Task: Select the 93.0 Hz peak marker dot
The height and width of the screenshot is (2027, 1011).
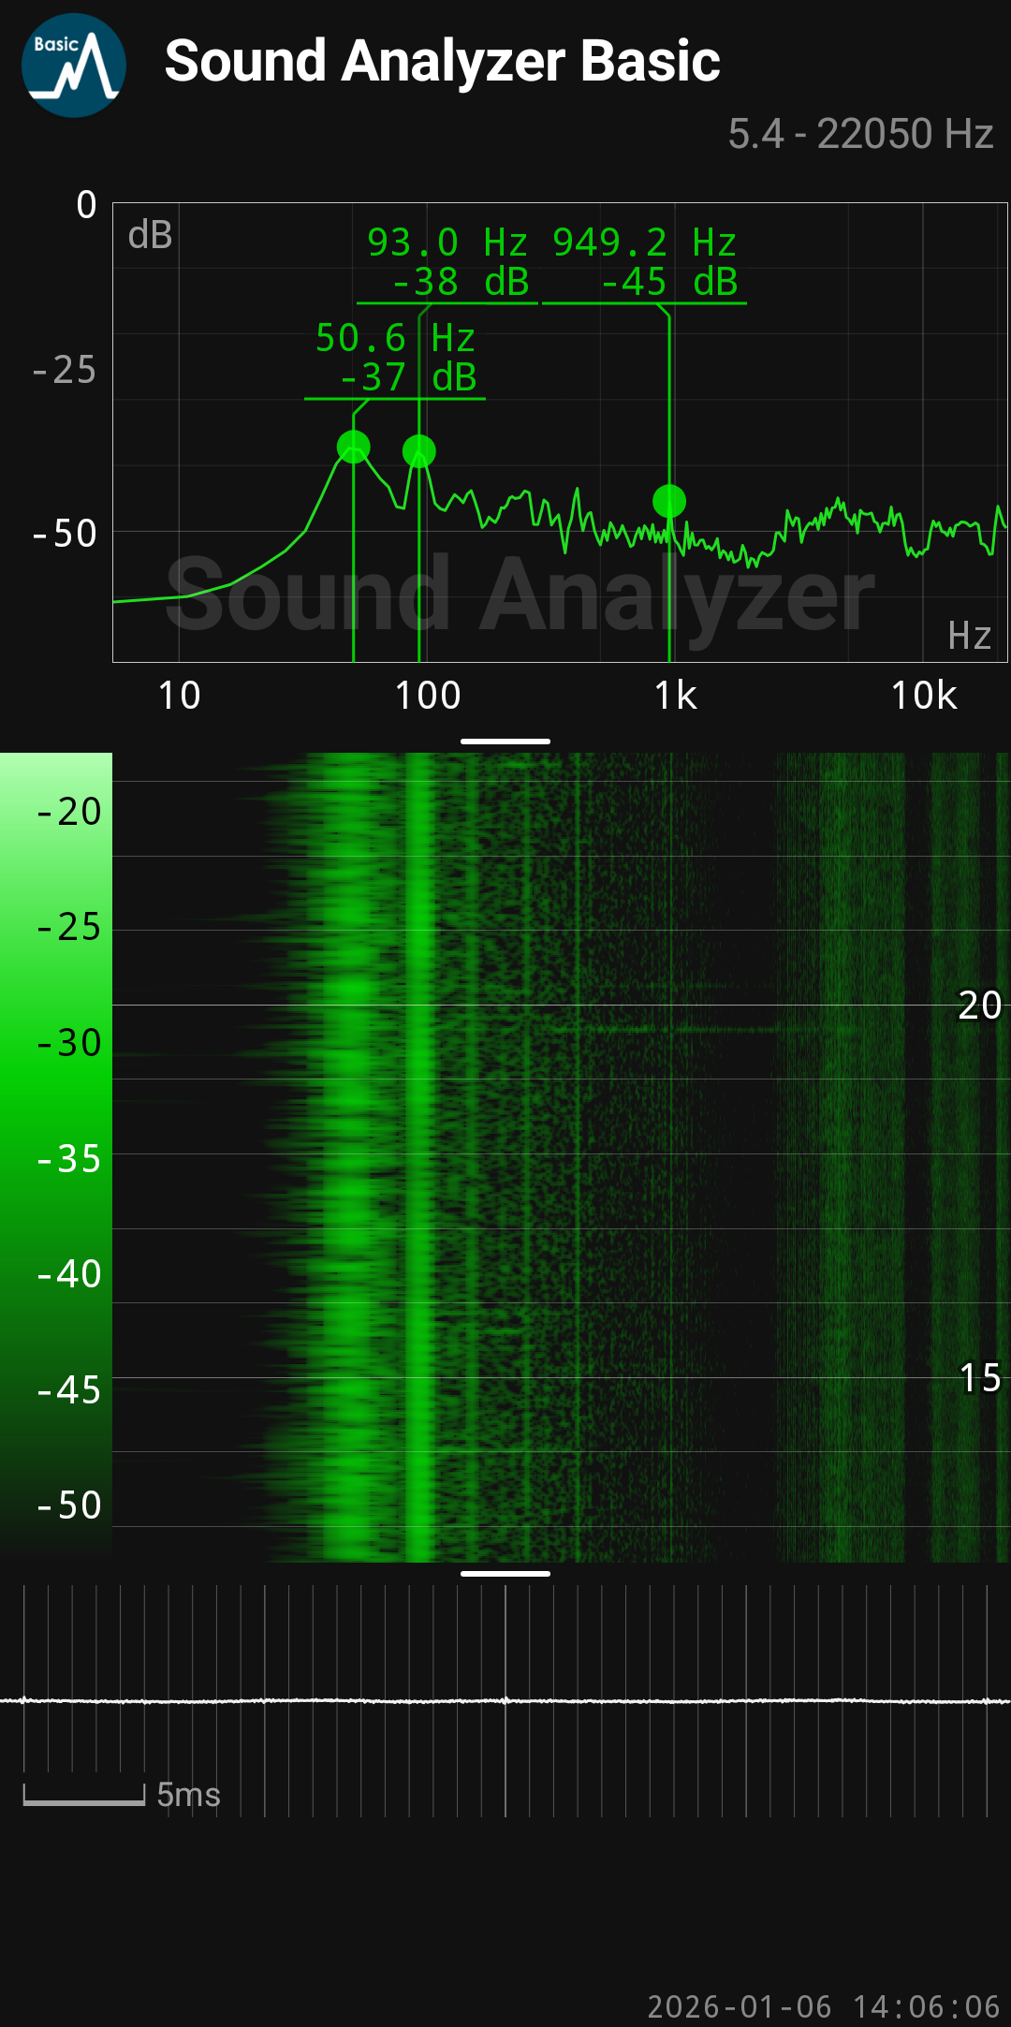Action: [419, 451]
